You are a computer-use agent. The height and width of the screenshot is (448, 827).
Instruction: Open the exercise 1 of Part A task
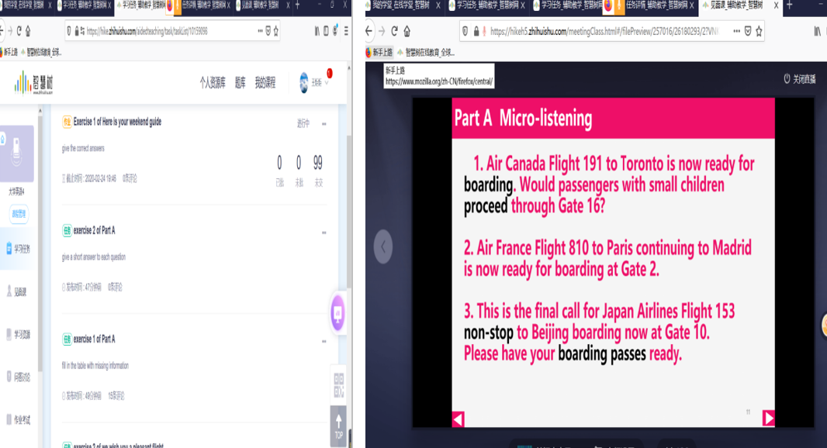click(x=94, y=339)
